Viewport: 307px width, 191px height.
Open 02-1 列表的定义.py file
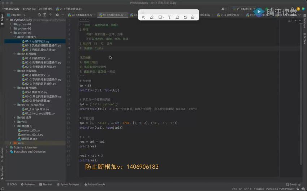[x=36, y=58]
